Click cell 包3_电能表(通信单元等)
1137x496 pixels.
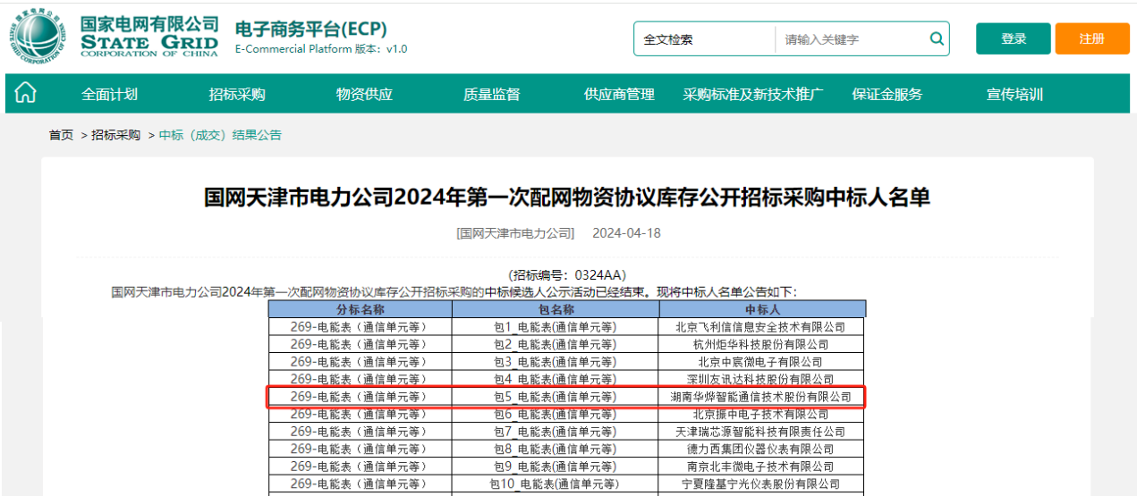(x=556, y=362)
